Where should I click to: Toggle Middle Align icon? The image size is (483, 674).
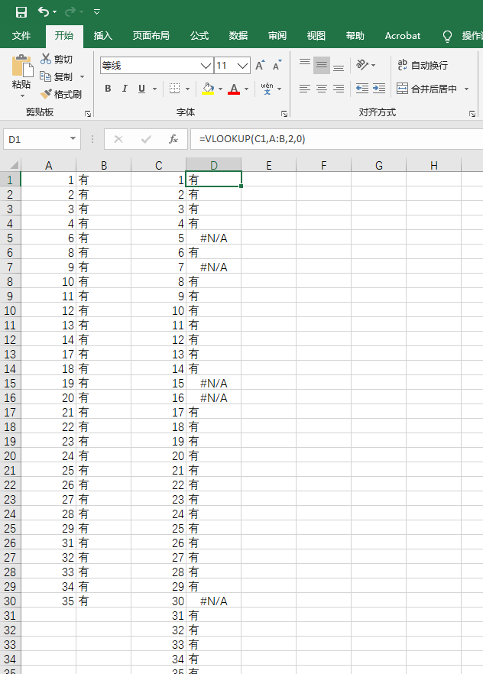click(322, 65)
